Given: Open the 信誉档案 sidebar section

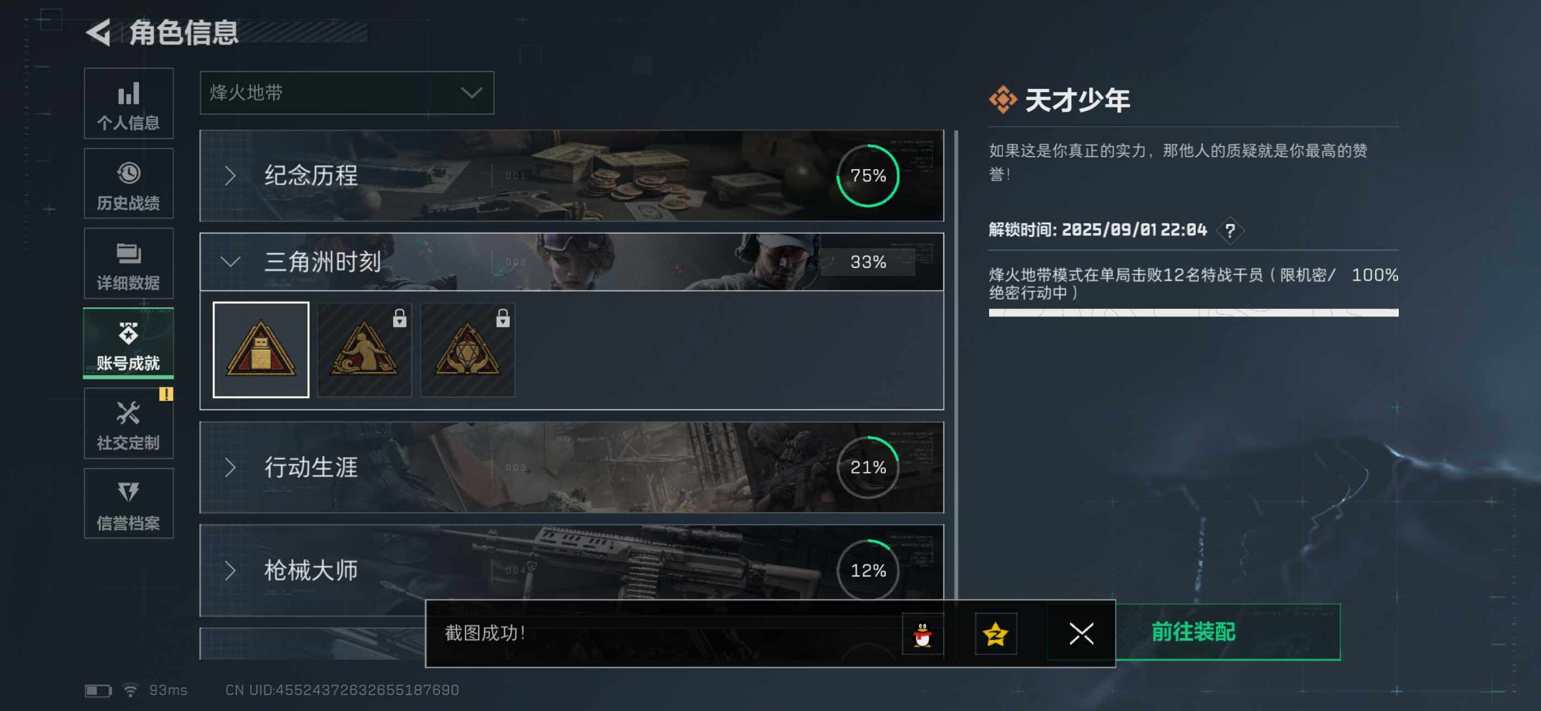Looking at the screenshot, I should (x=128, y=504).
